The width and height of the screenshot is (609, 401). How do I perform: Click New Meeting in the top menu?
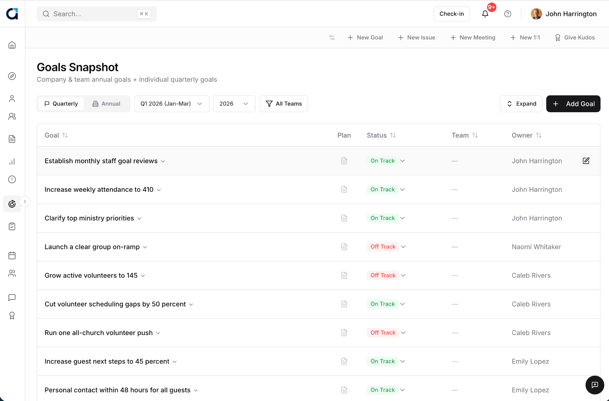(x=473, y=37)
